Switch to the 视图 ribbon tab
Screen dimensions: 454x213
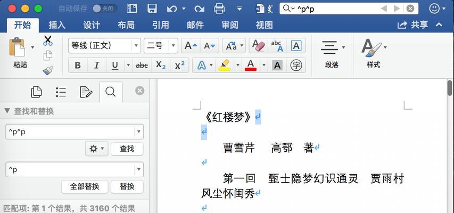(264, 25)
